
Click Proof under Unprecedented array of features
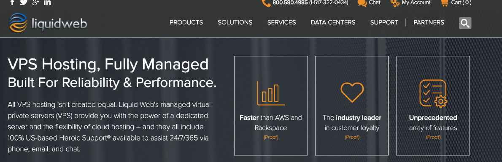click(433, 138)
